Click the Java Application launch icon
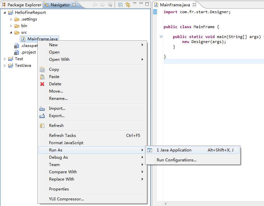The height and width of the screenshot is (206, 264). [150, 150]
